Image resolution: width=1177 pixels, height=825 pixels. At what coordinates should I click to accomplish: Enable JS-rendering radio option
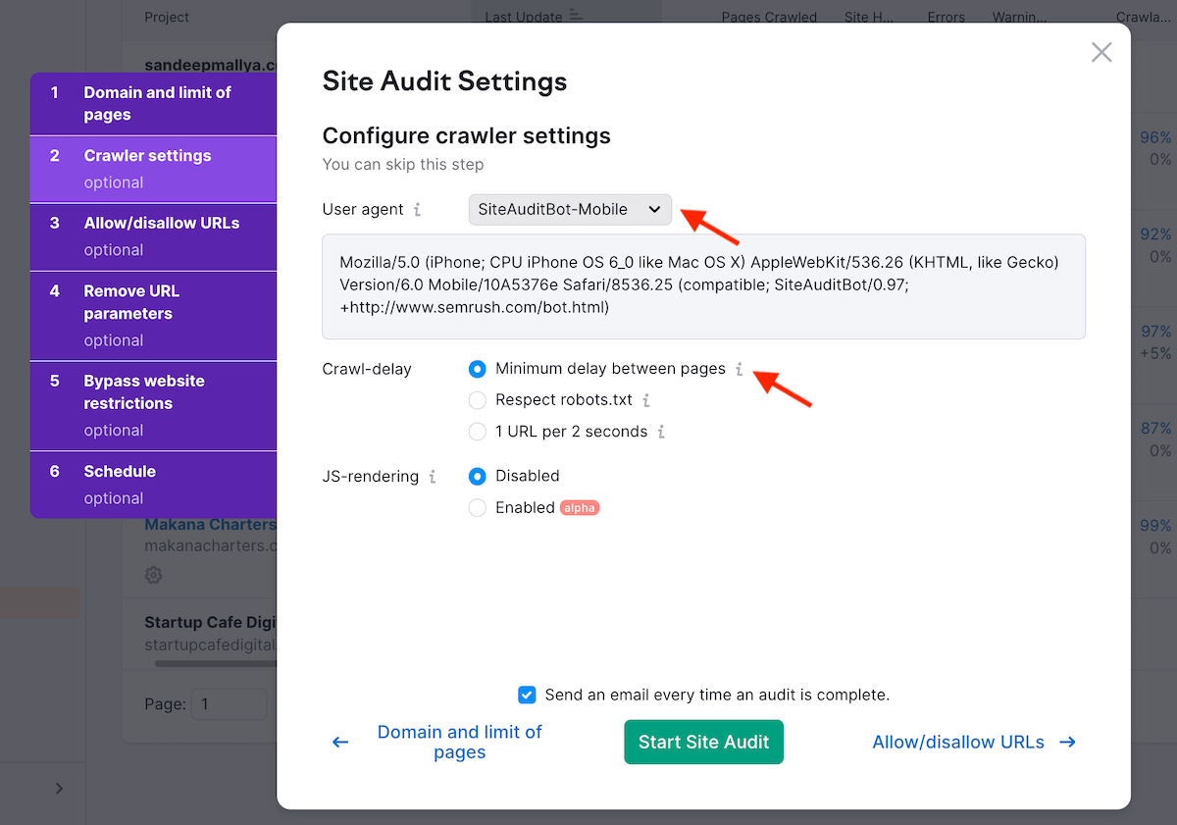478,508
